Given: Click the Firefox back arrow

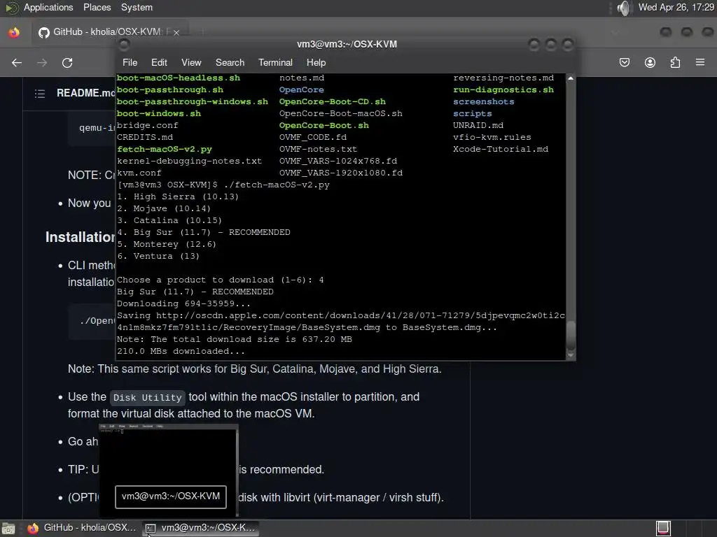Looking at the screenshot, I should point(17,62).
